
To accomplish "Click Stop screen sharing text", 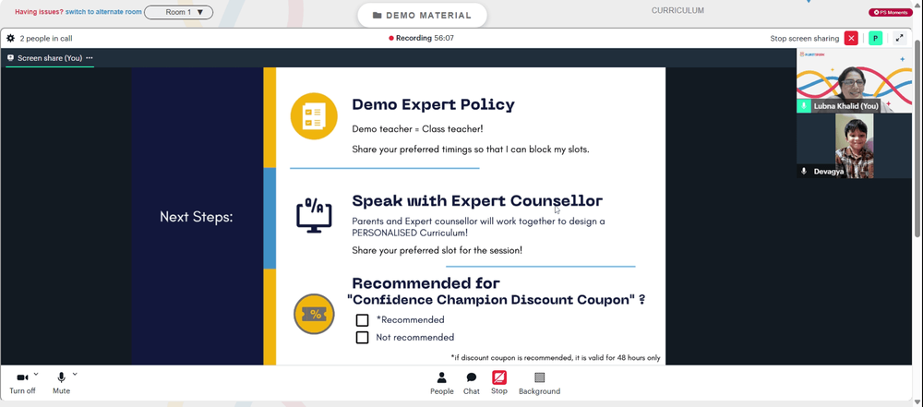I will [805, 38].
